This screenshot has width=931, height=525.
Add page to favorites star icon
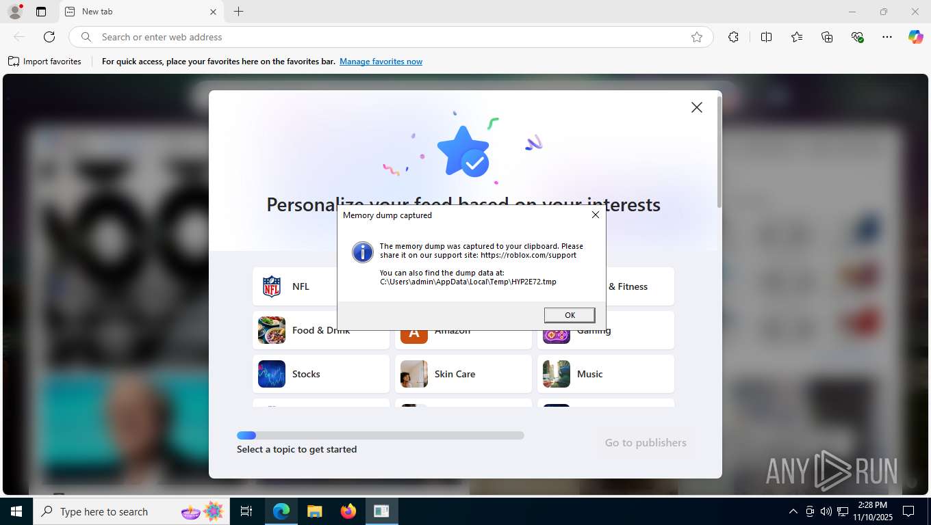(697, 37)
